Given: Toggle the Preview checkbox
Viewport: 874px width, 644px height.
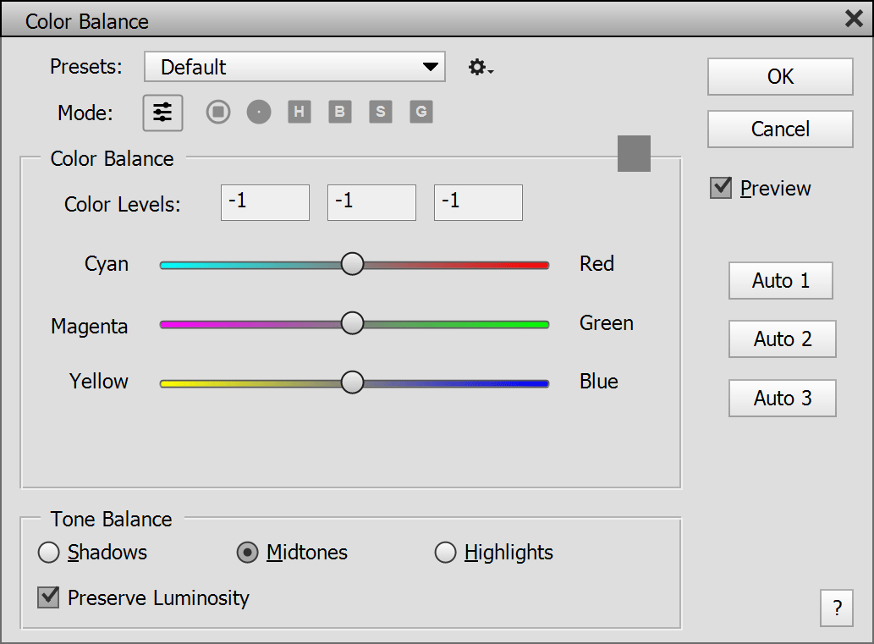Looking at the screenshot, I should click(721, 188).
